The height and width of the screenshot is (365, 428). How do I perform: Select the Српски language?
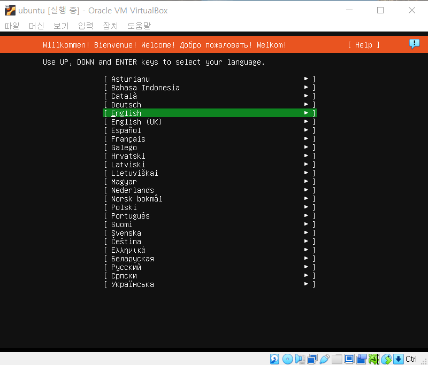[x=210, y=276]
